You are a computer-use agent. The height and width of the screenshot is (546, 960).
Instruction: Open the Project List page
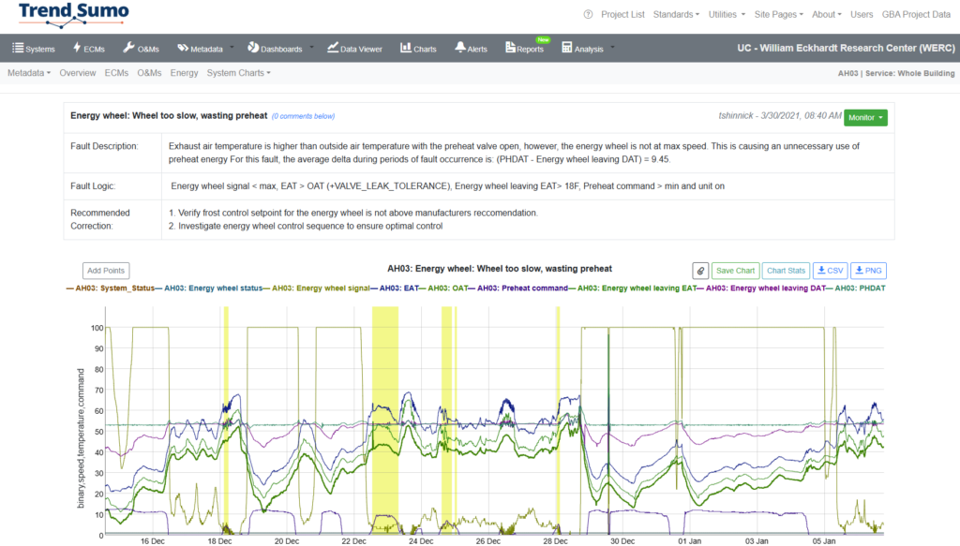coord(622,14)
